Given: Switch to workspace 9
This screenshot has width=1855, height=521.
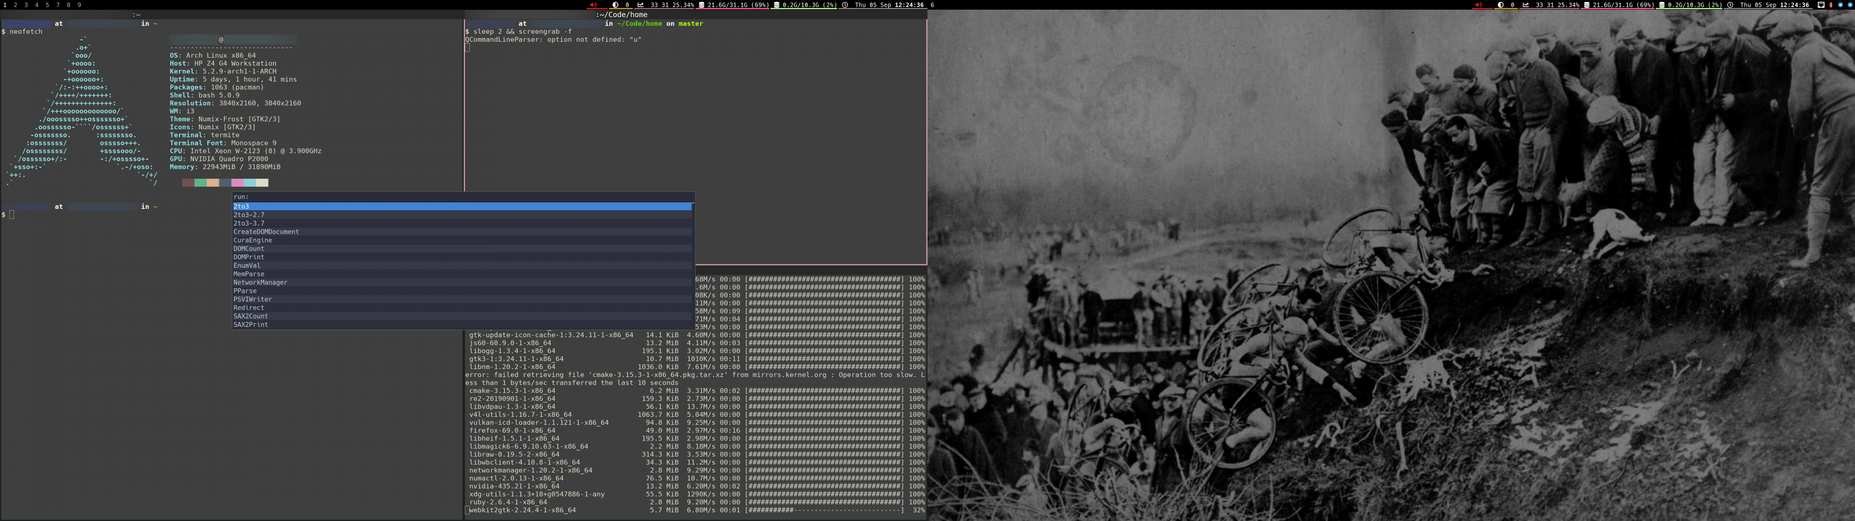Looking at the screenshot, I should (x=79, y=5).
